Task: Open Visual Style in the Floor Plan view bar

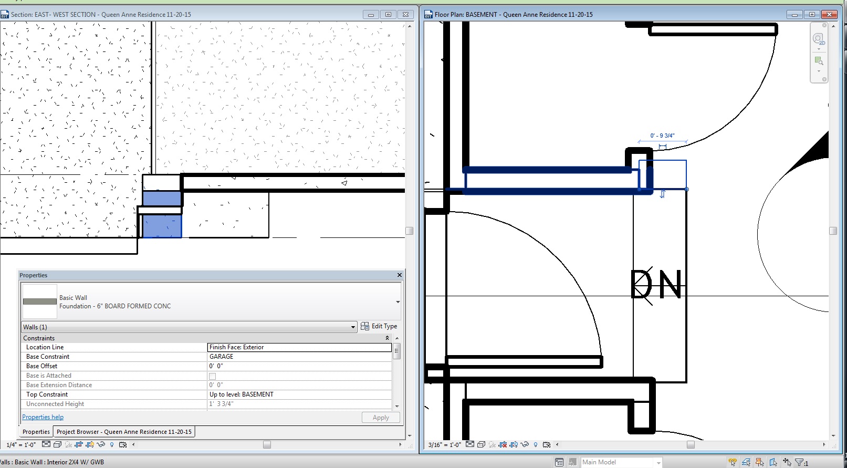Action: click(x=481, y=444)
